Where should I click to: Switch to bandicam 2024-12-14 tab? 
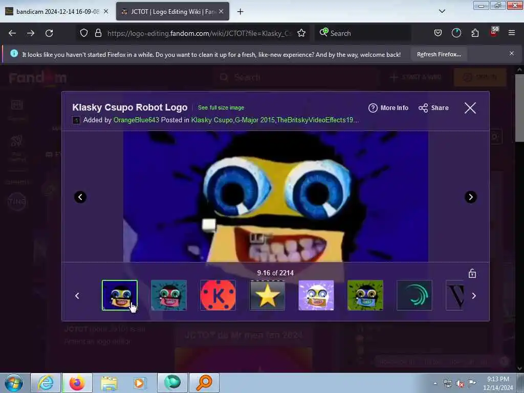pyautogui.click(x=57, y=12)
